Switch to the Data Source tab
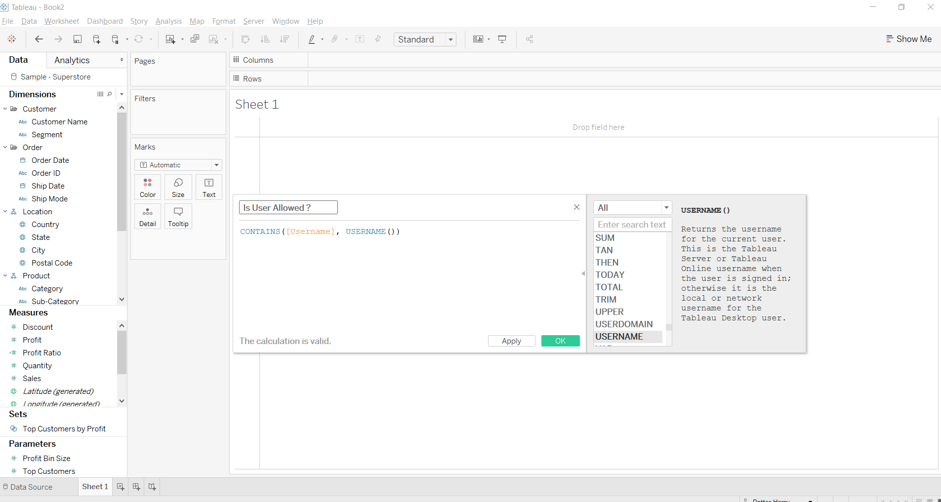The width and height of the screenshot is (941, 502). (28, 487)
